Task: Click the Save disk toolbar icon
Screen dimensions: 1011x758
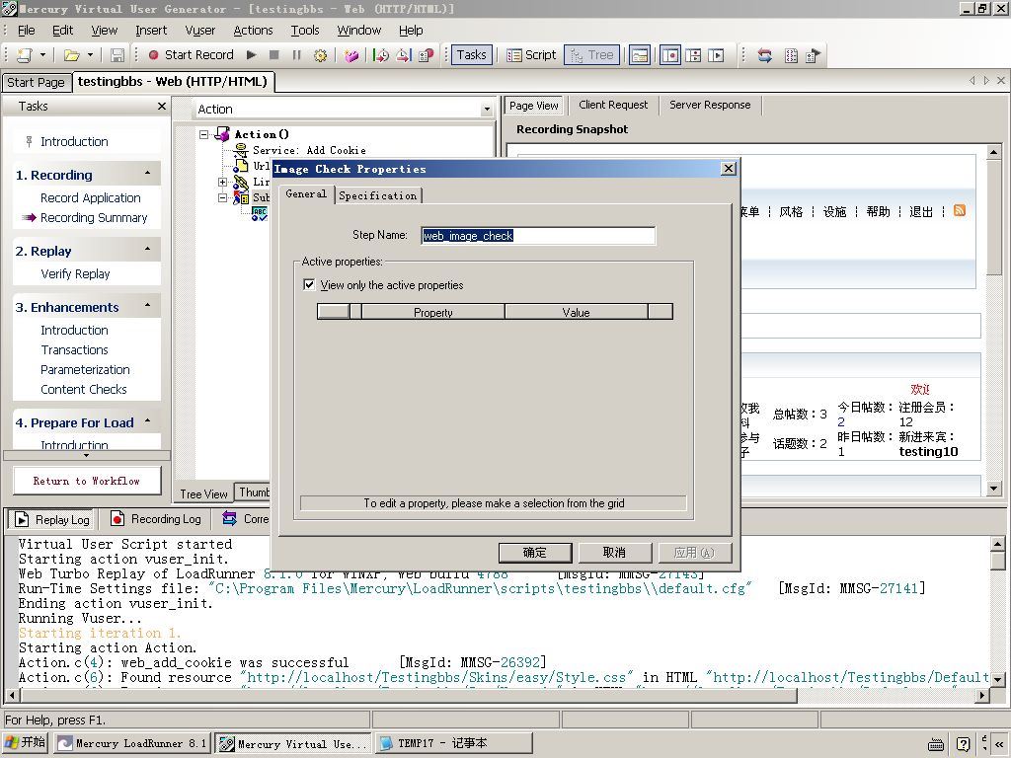Action: (x=117, y=55)
